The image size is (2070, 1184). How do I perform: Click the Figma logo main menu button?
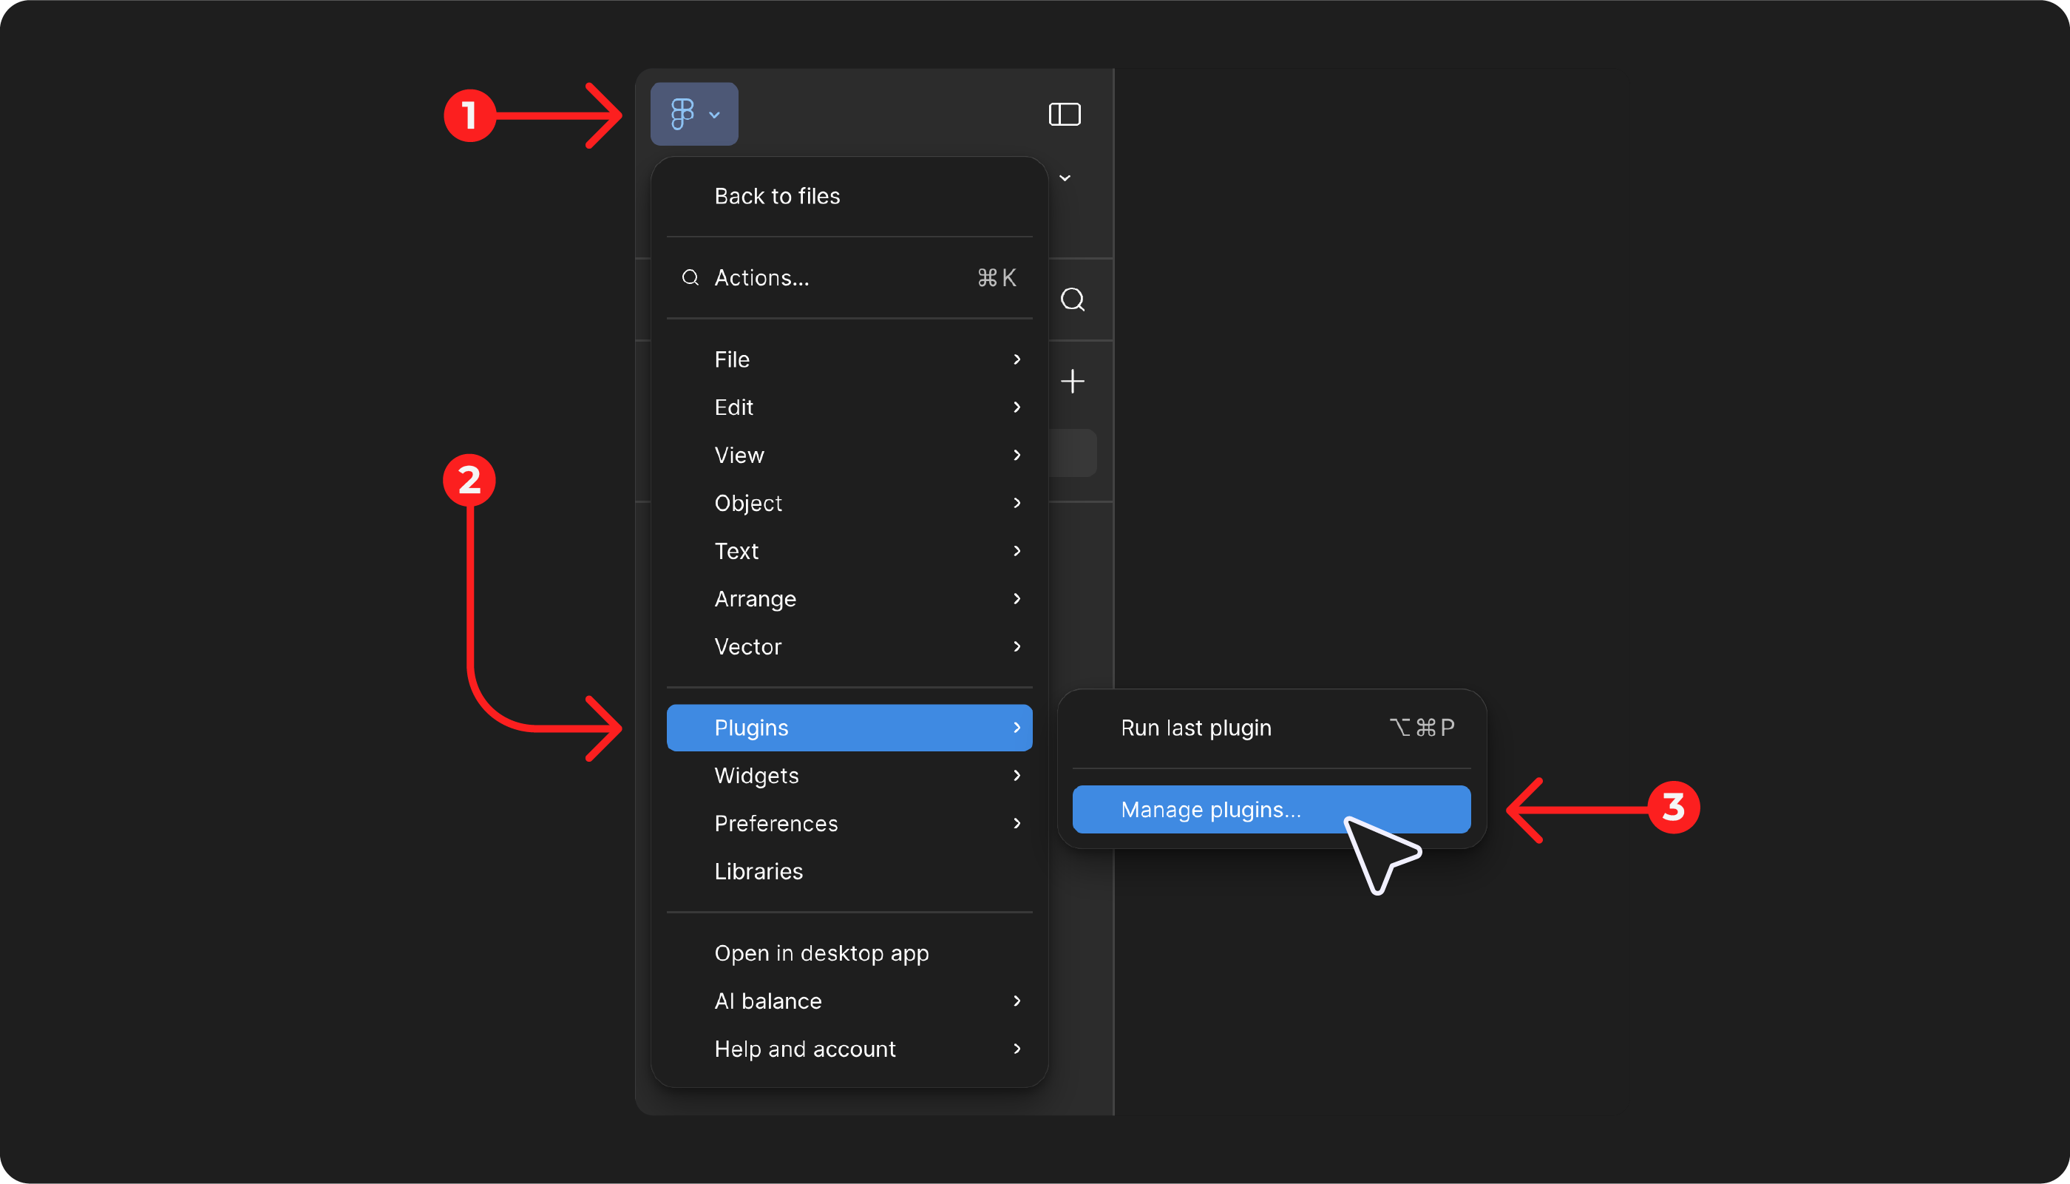coord(693,114)
